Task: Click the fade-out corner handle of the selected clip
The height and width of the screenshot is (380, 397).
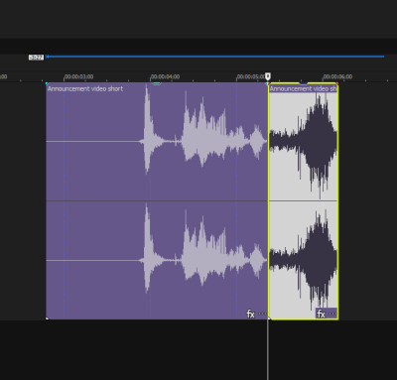Action: coord(336,83)
